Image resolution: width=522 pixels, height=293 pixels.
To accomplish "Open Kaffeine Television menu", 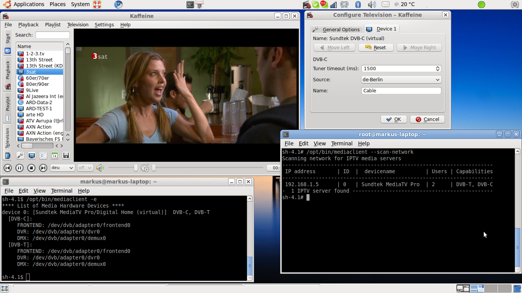I will coord(78,24).
